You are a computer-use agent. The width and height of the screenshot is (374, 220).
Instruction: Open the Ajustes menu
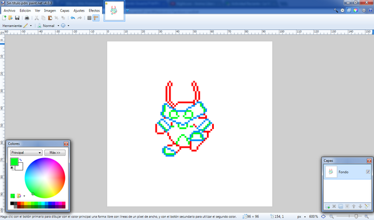79,11
